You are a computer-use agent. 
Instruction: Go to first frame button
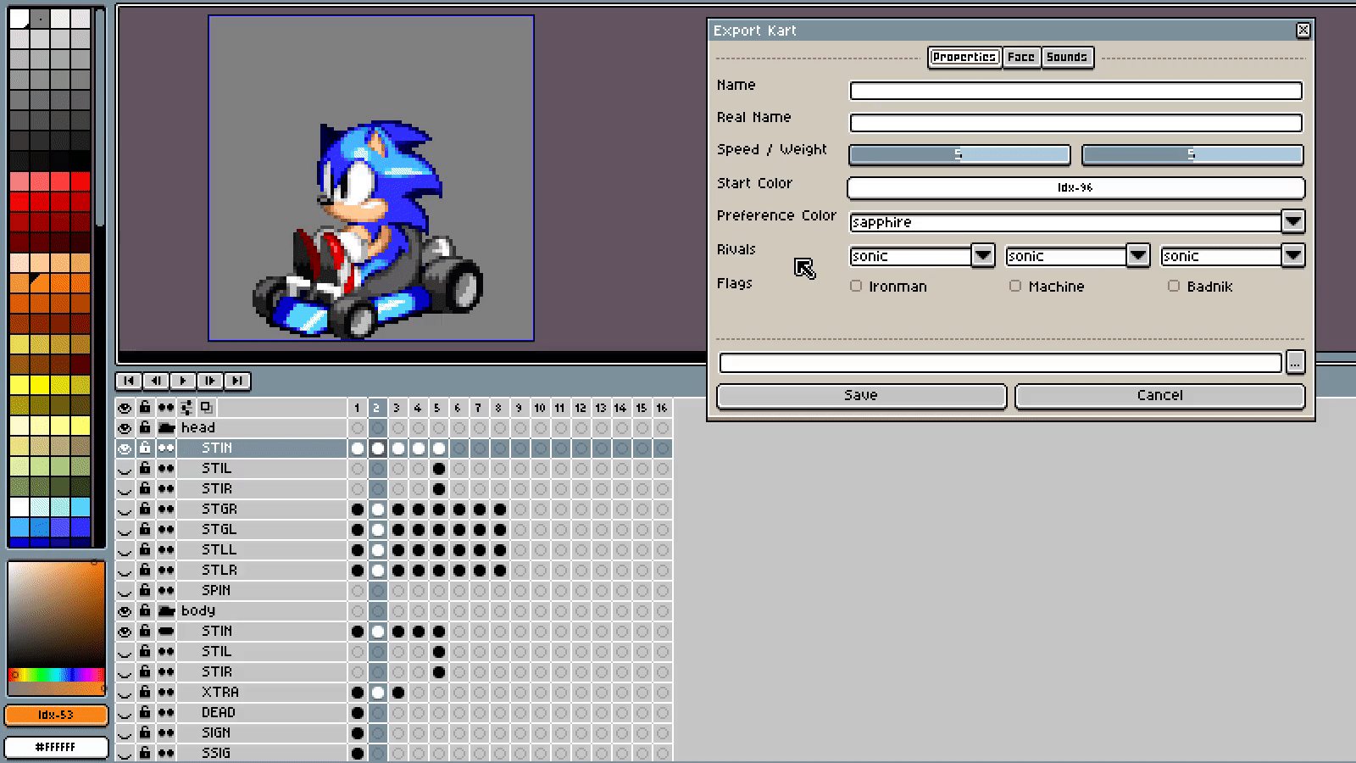(128, 381)
